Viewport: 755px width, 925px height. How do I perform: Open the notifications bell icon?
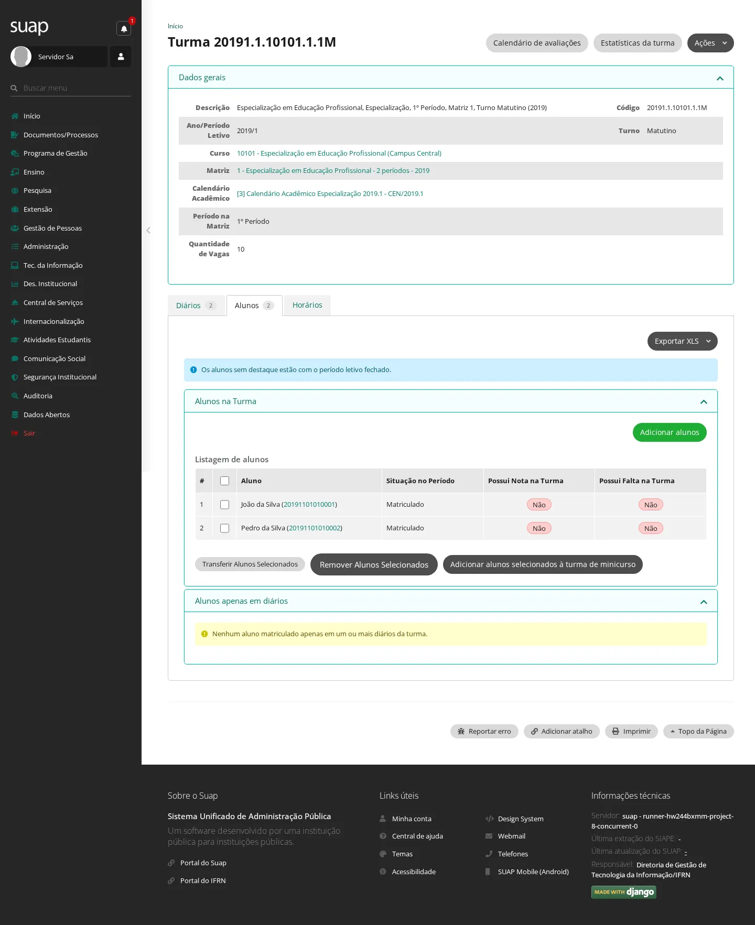click(124, 29)
